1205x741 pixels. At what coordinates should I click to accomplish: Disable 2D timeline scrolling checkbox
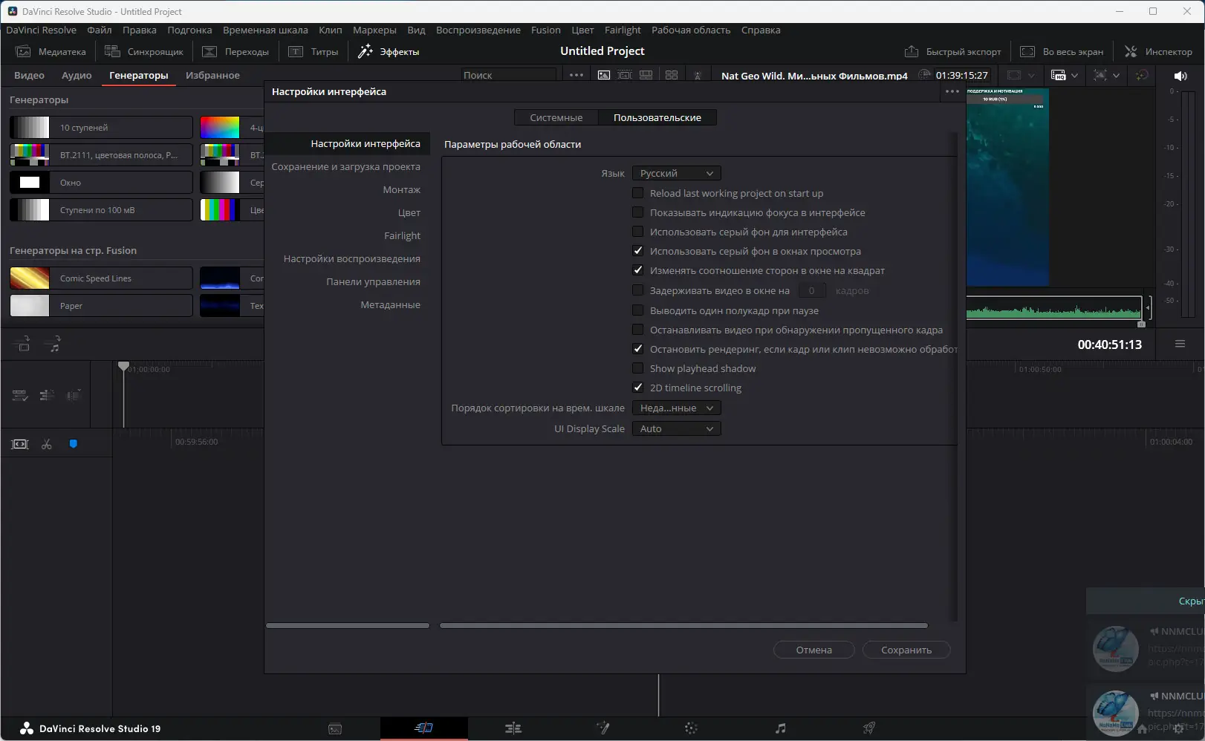point(638,388)
